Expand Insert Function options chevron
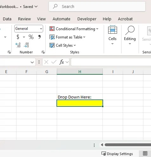 67,62
